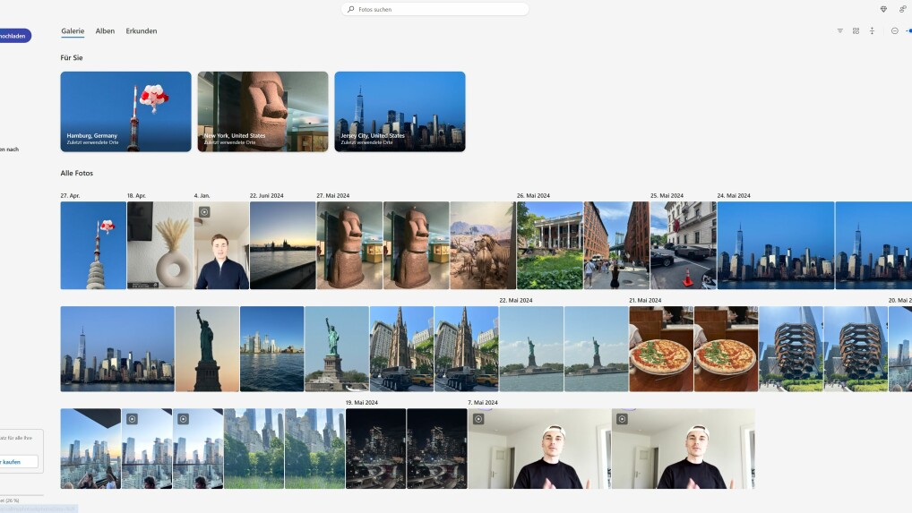Click the row spacing adjust icon

tap(872, 30)
